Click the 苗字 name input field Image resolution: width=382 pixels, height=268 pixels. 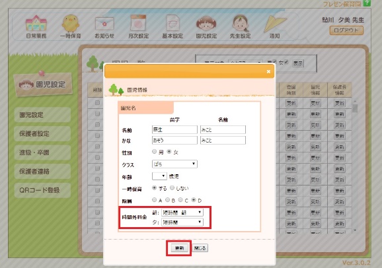tap(174, 130)
